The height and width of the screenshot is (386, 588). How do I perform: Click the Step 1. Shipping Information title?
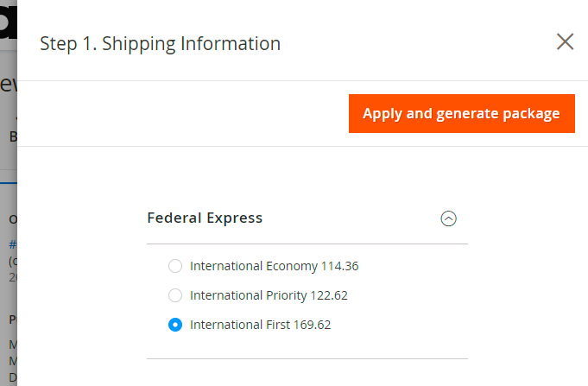(x=160, y=43)
